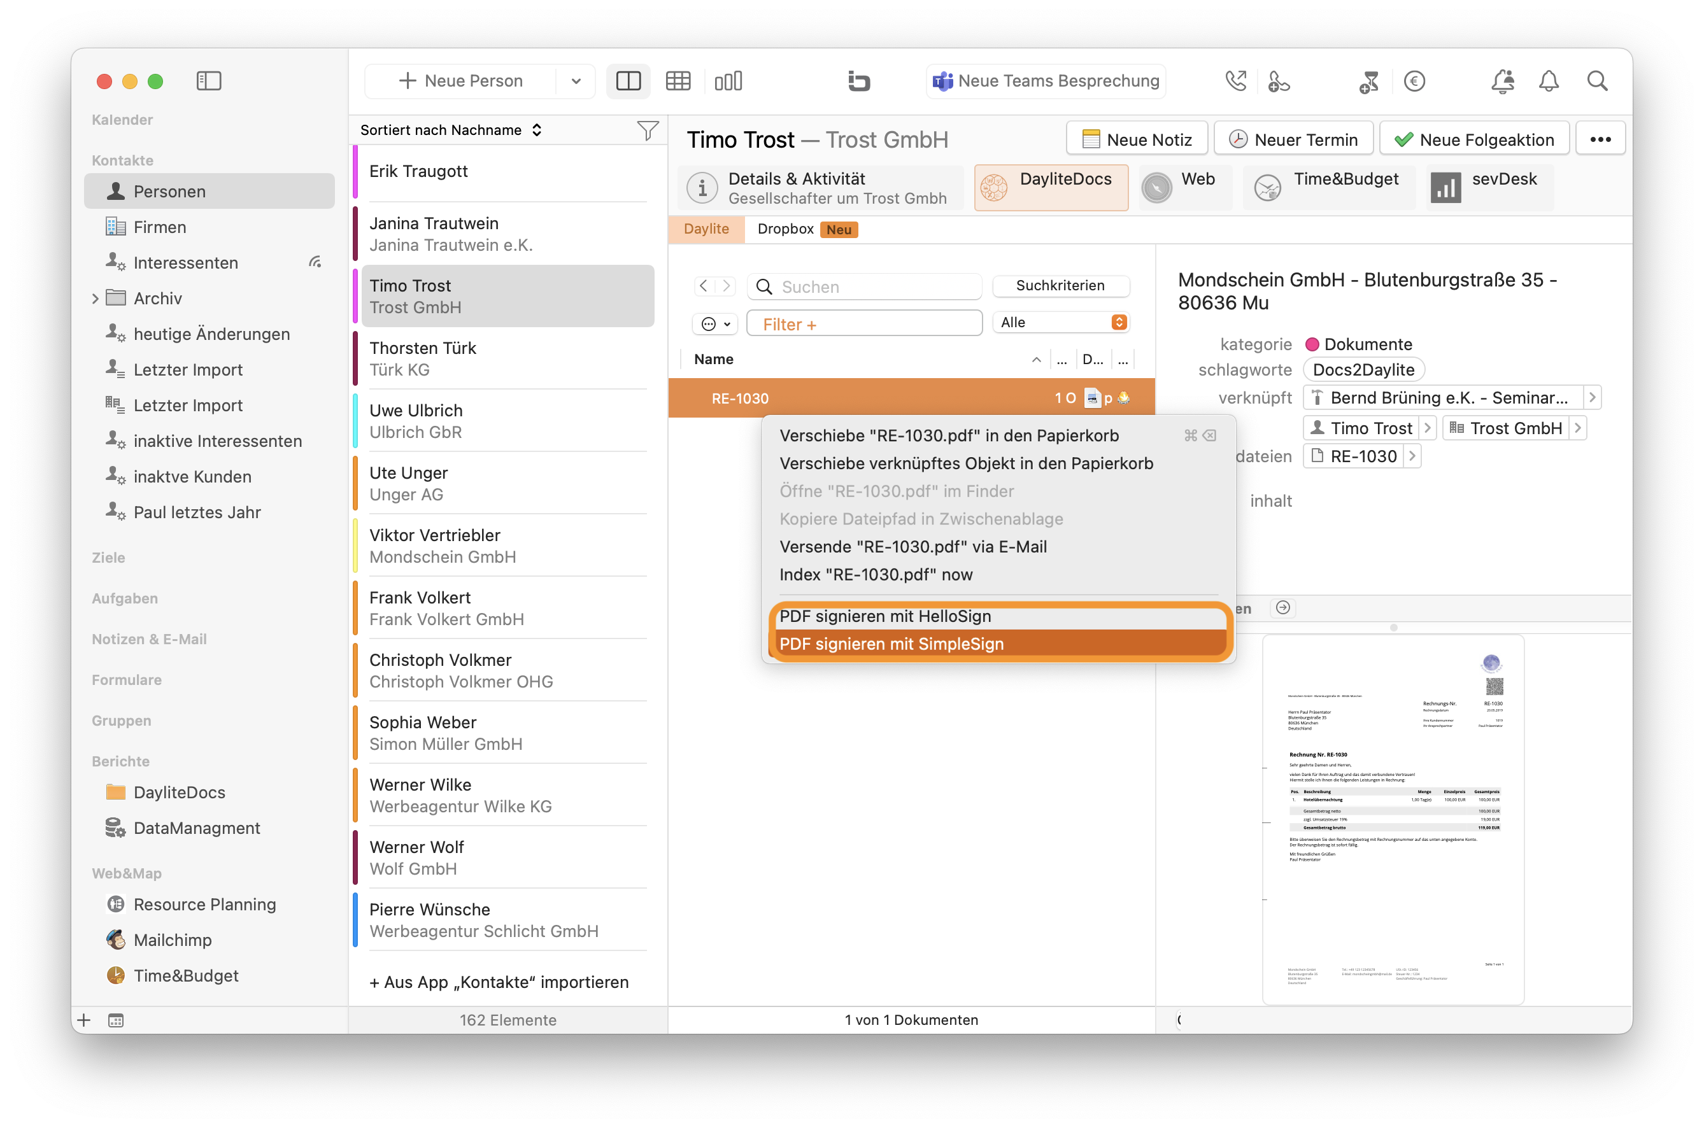Open the bell with person notifications icon

pos(1503,81)
